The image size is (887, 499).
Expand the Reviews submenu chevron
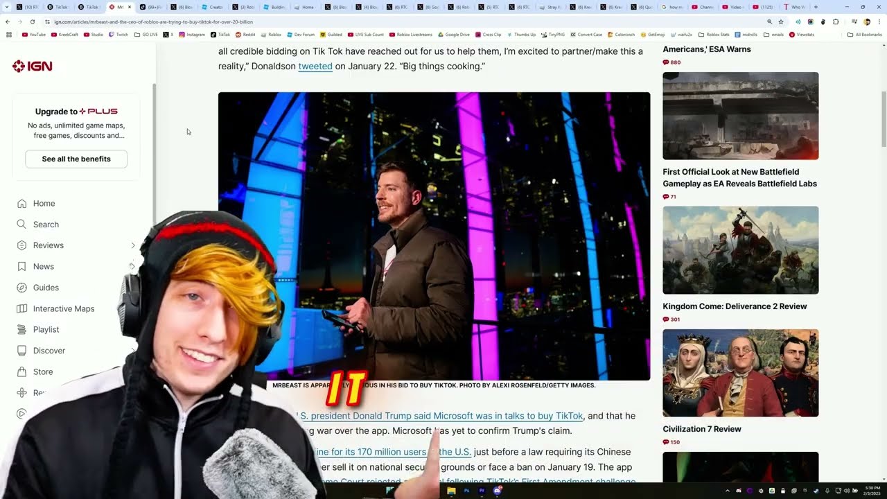[x=132, y=245]
